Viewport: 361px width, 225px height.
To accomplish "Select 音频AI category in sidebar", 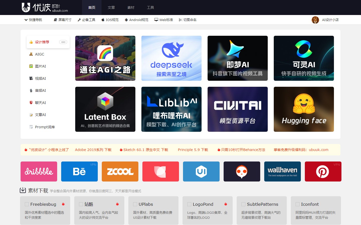I will 48,90.
